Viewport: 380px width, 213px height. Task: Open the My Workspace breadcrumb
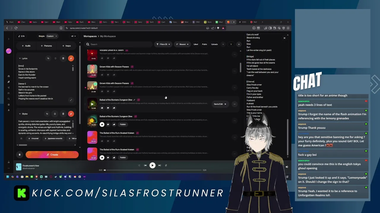tap(108, 36)
